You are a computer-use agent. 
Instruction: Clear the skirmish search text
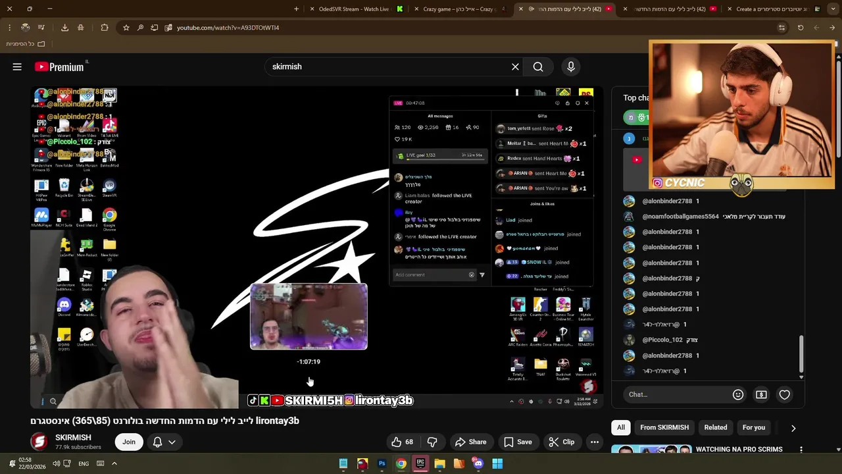[515, 66]
